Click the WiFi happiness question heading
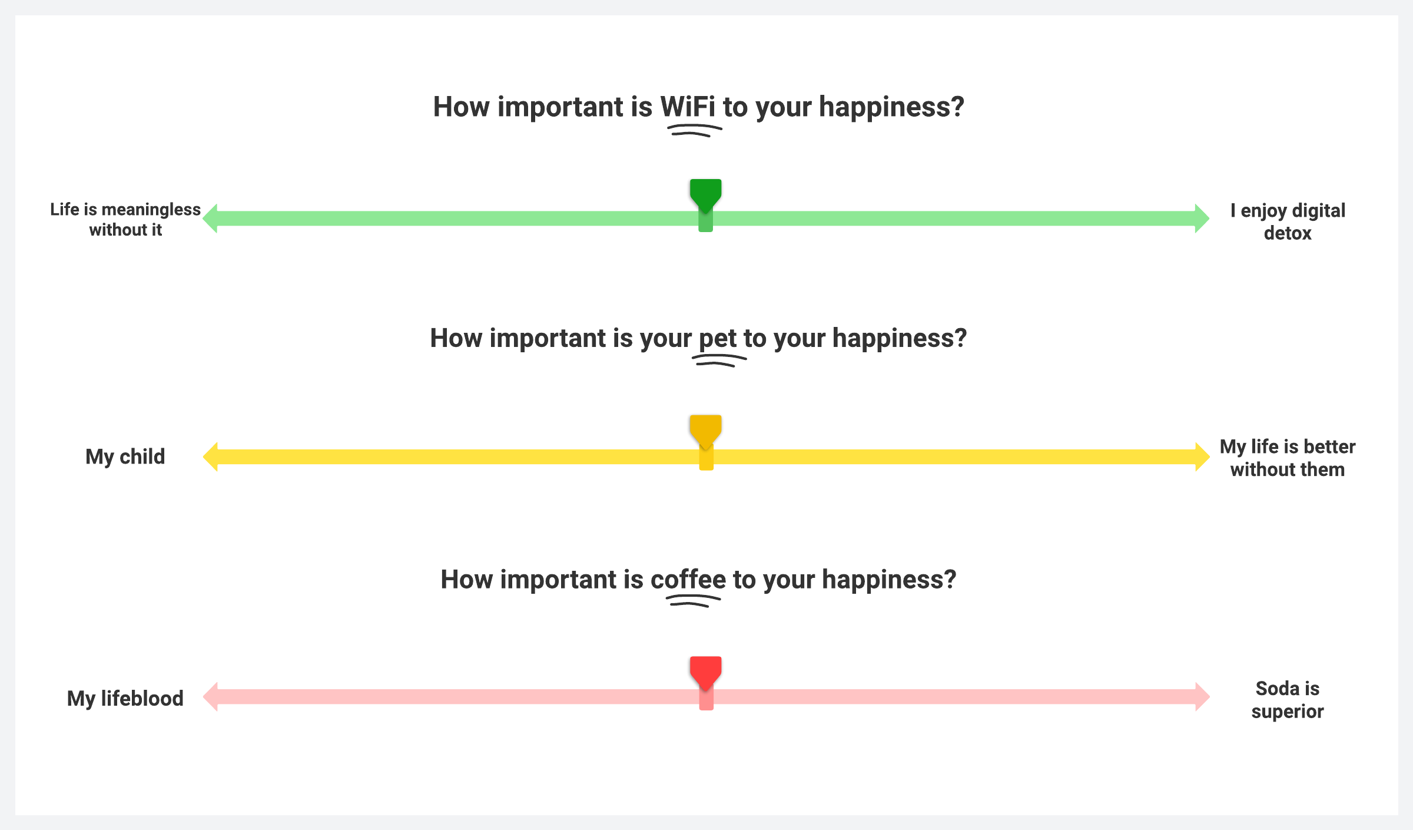 tap(698, 107)
